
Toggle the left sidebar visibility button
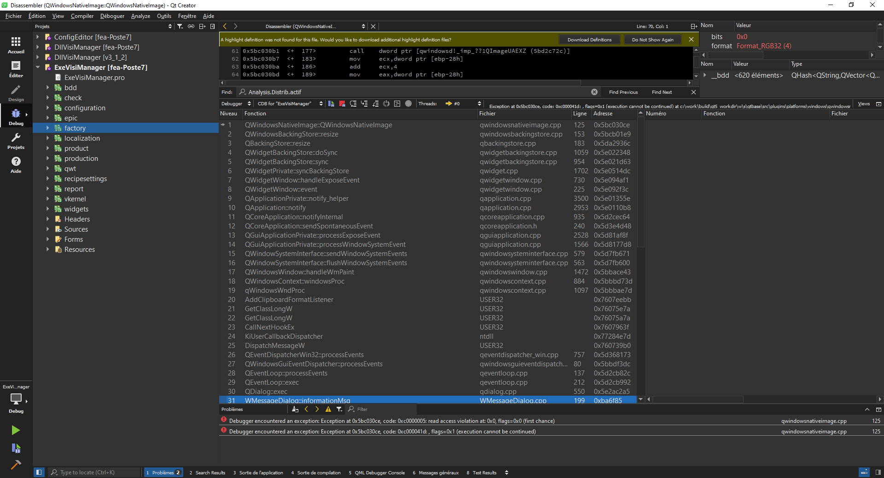click(x=39, y=472)
